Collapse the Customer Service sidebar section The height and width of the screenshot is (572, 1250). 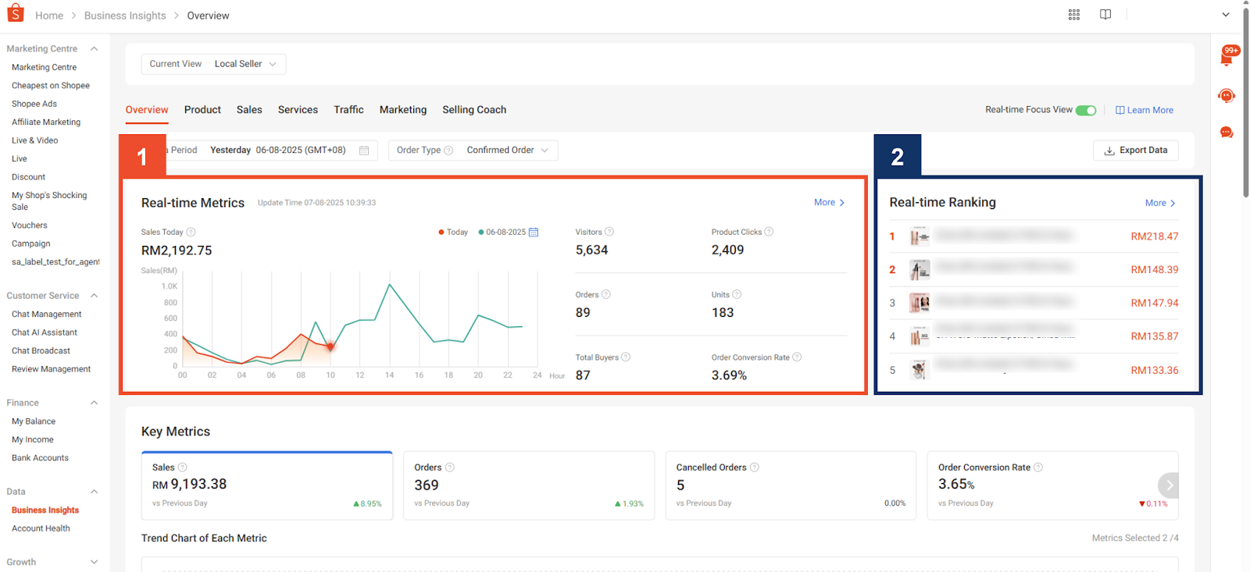[94, 296]
